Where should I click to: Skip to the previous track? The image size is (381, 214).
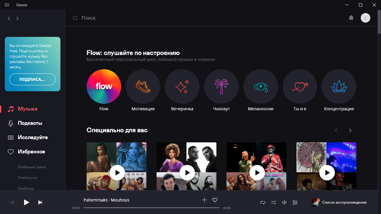coord(12,202)
